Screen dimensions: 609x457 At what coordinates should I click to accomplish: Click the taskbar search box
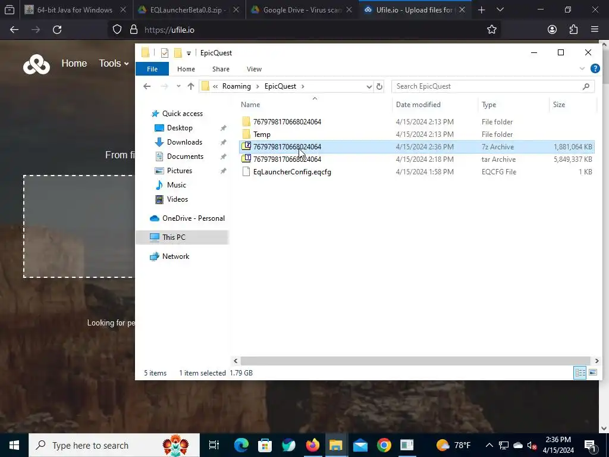tap(114, 445)
